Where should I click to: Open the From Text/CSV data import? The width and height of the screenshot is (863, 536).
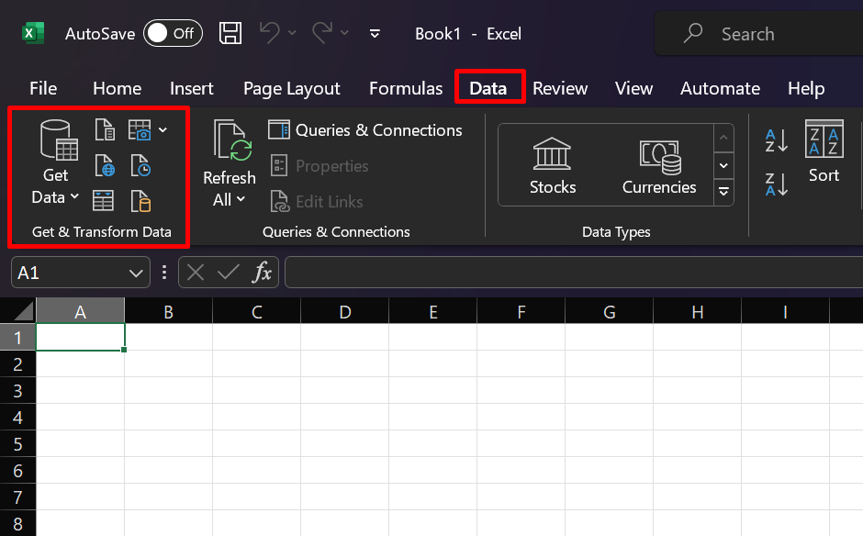(x=104, y=129)
